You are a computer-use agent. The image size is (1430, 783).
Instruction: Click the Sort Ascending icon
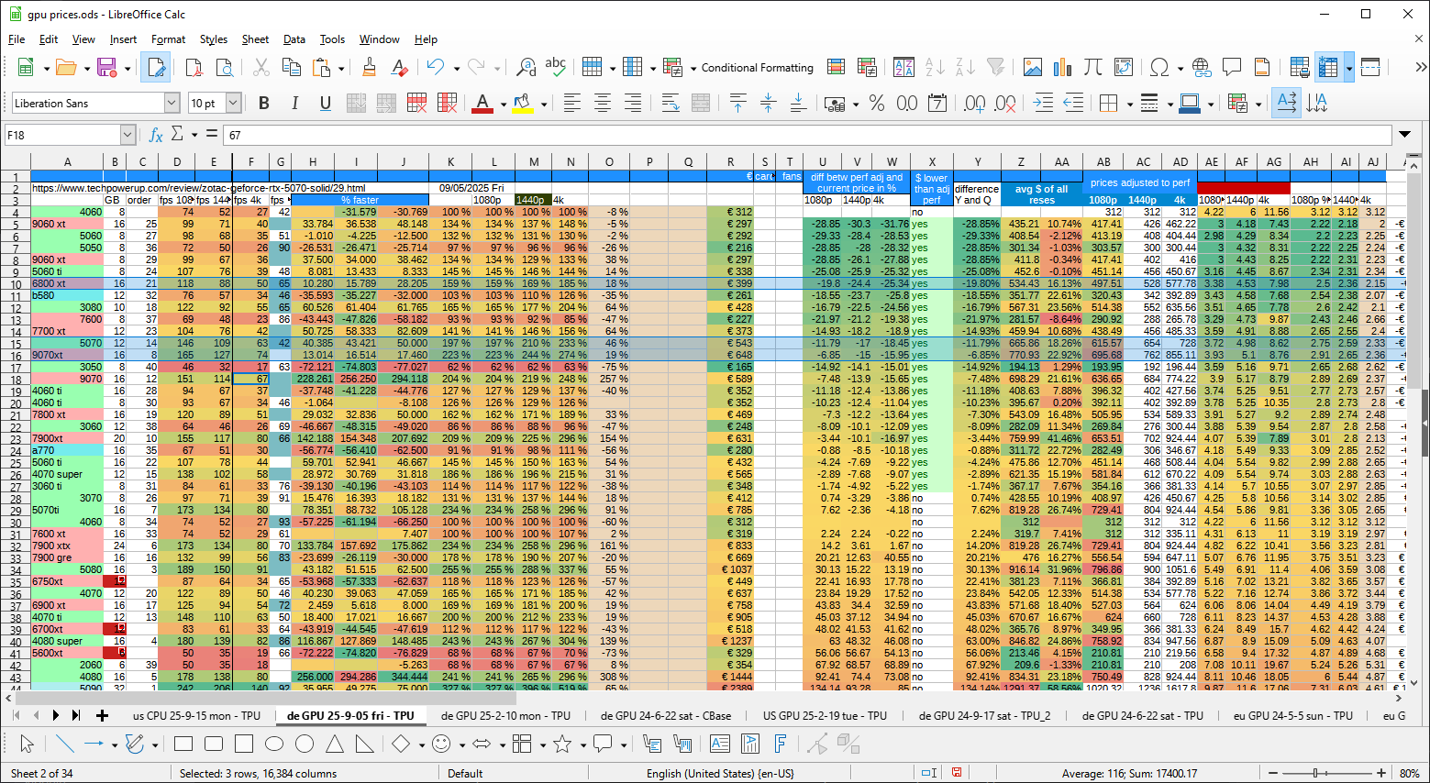[x=935, y=67]
